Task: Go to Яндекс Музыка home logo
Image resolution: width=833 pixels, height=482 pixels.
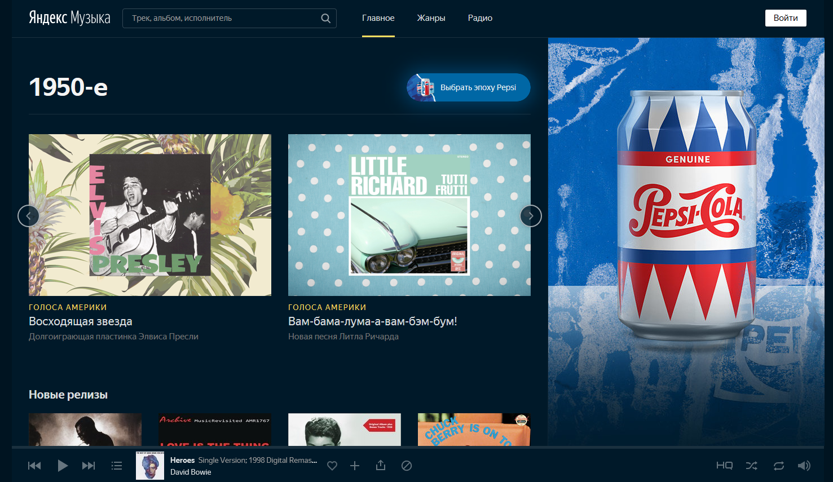Action: [x=69, y=18]
